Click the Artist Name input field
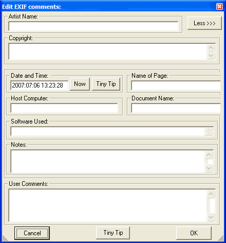The image size is (226, 243). coord(93,26)
